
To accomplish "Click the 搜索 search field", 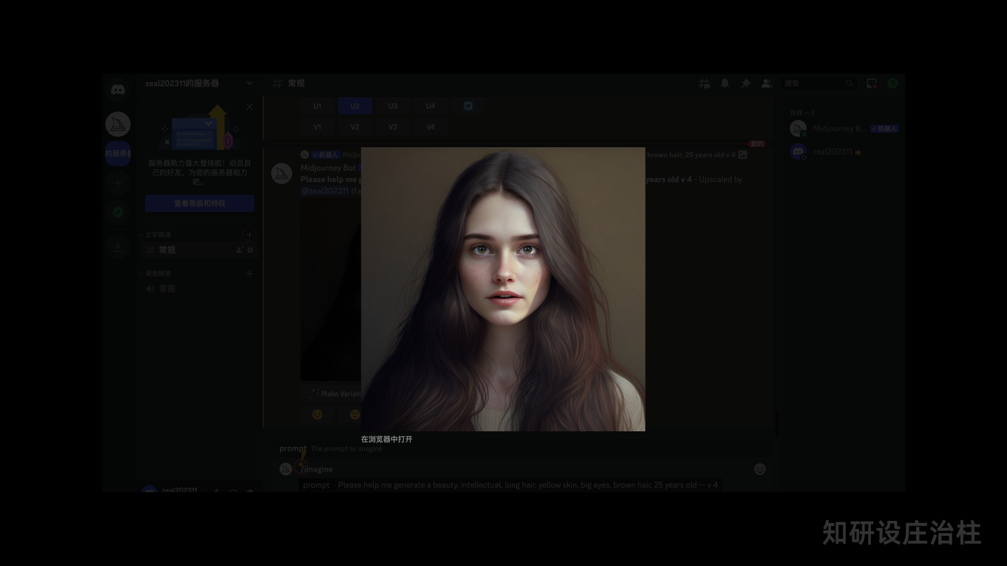I will [813, 83].
